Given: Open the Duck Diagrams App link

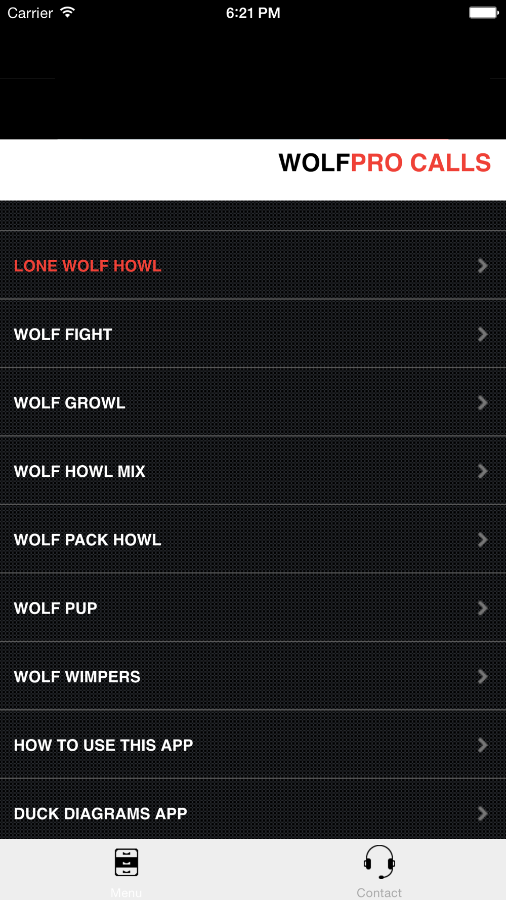Looking at the screenshot, I should pos(253,810).
